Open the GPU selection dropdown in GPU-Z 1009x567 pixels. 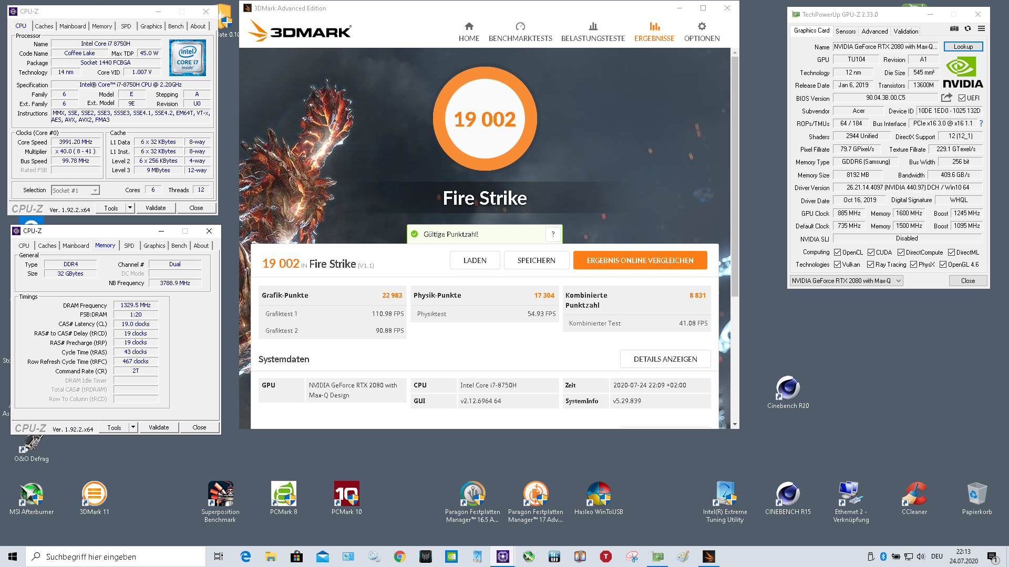click(846, 281)
